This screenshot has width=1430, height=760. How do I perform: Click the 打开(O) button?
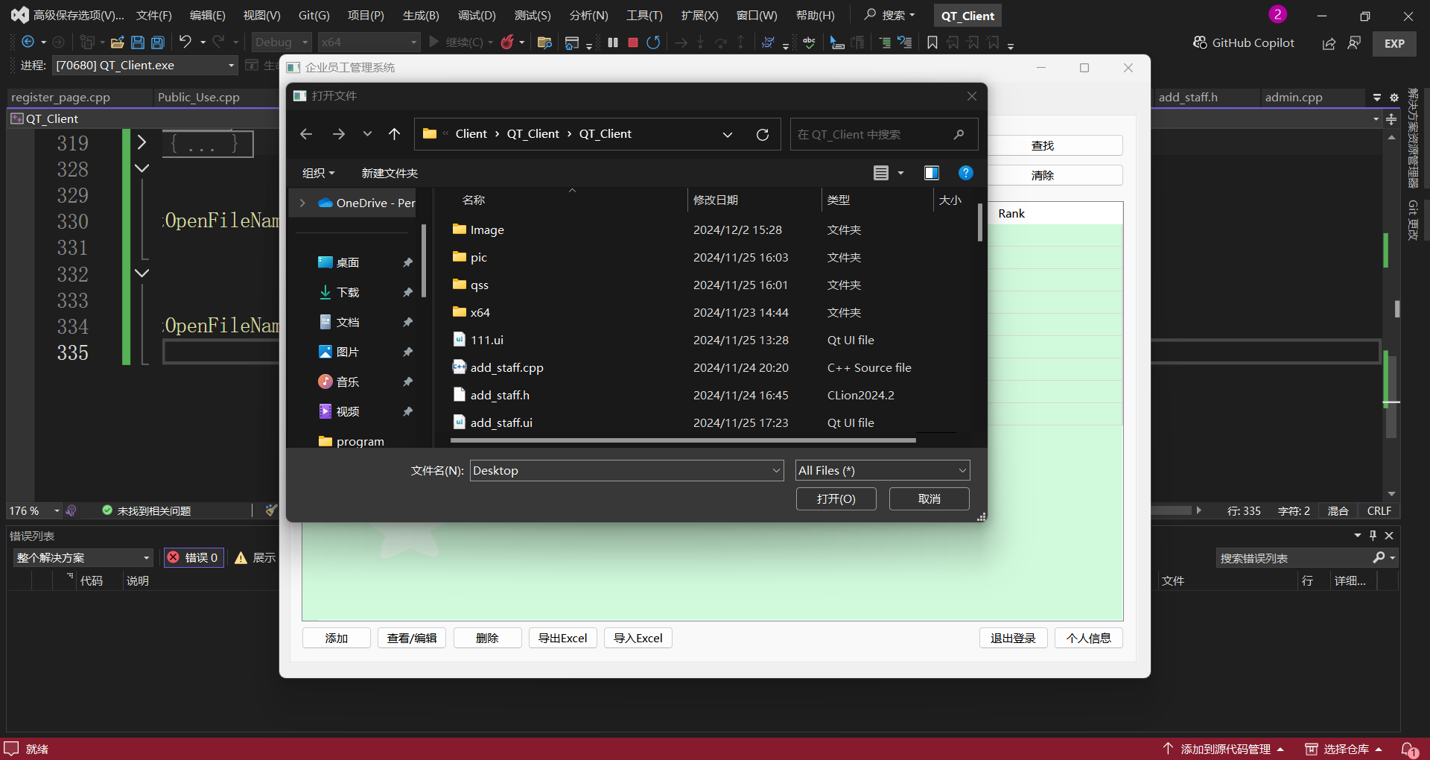click(x=836, y=498)
